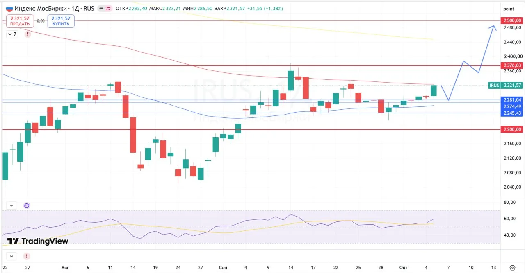Click the 0,00 spread between sell and buy

pyautogui.click(x=41, y=21)
